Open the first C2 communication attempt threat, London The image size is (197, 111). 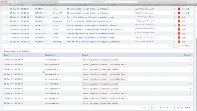pyautogui.click(x=88, y=9)
